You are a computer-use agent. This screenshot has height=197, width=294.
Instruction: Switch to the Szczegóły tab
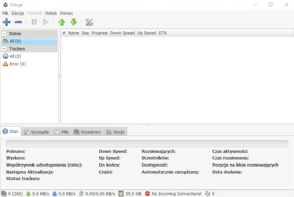(x=36, y=132)
